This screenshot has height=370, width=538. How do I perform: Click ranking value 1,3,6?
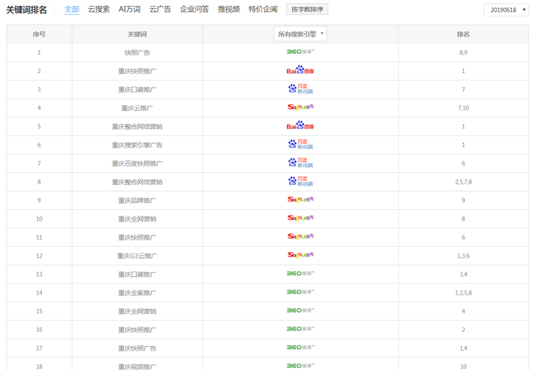(x=463, y=256)
